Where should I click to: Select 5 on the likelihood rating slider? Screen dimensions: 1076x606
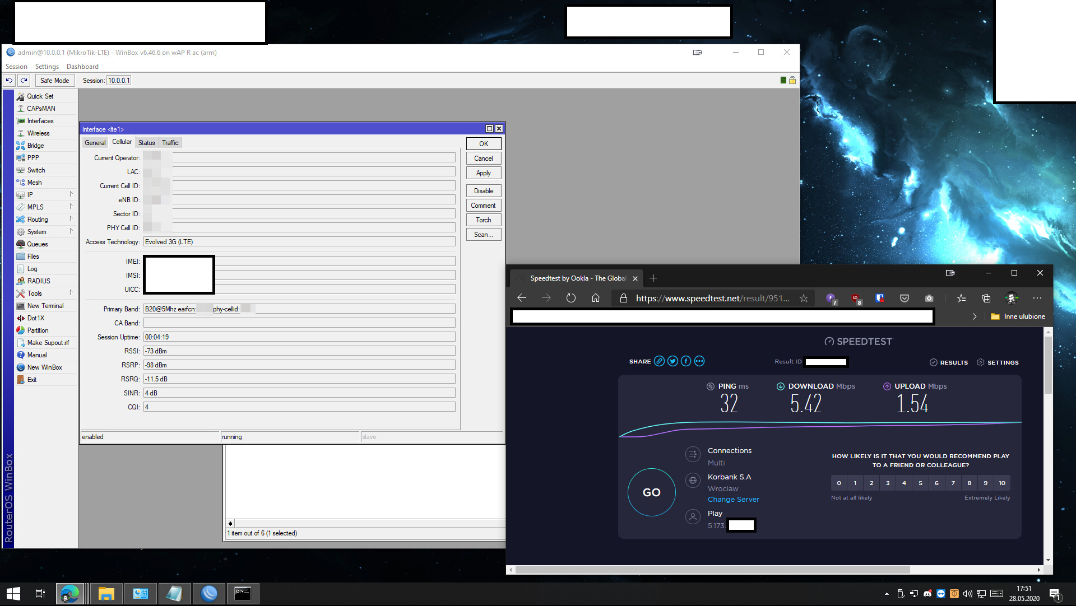pyautogui.click(x=920, y=483)
